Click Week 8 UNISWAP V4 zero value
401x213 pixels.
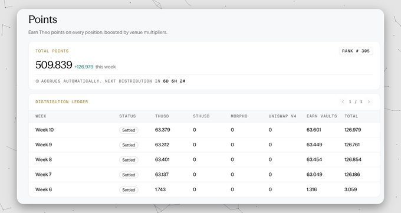270,159
